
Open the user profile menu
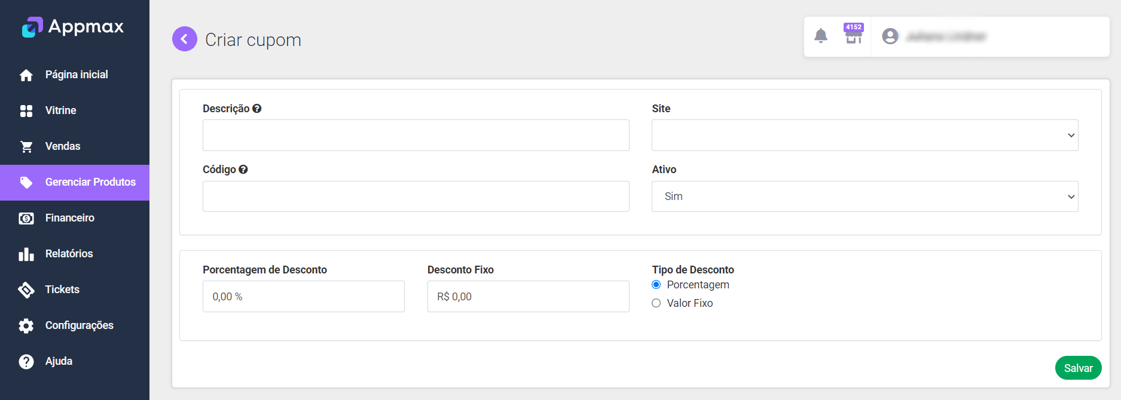[890, 36]
